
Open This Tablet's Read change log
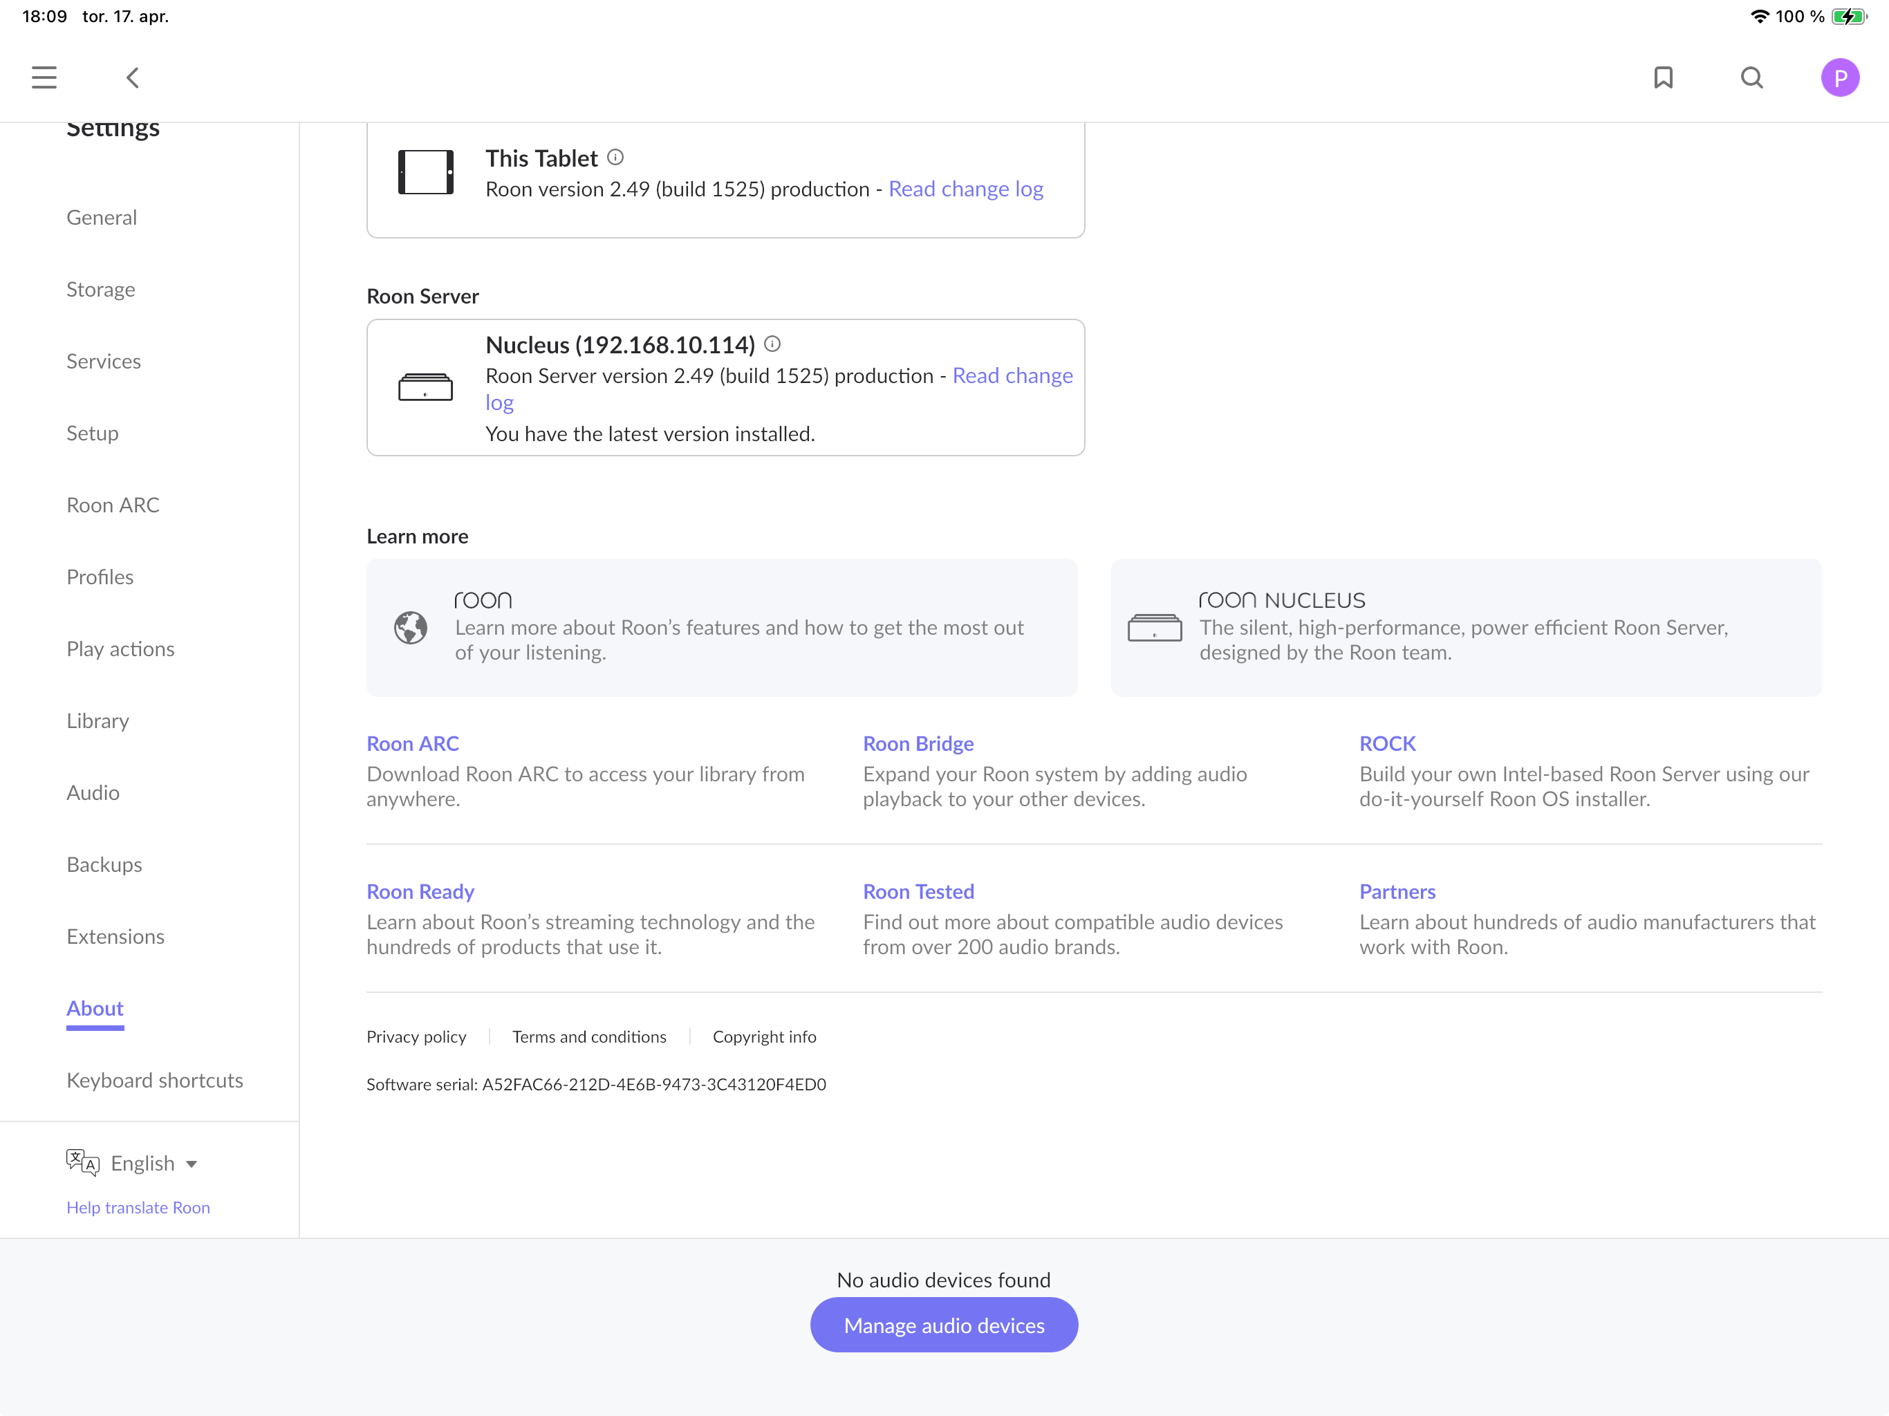tap(965, 189)
